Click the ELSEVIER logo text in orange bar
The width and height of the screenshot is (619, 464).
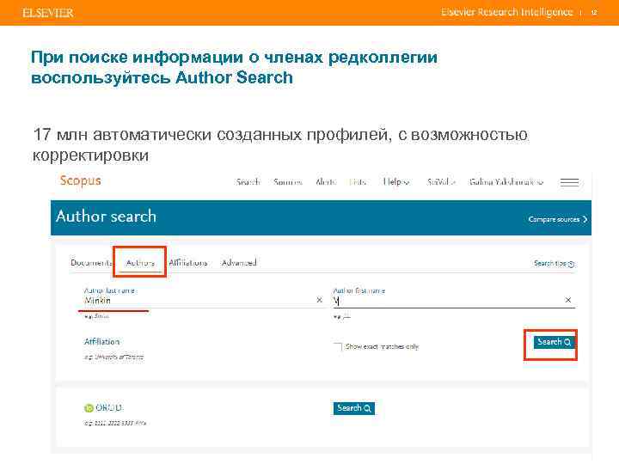click(48, 13)
